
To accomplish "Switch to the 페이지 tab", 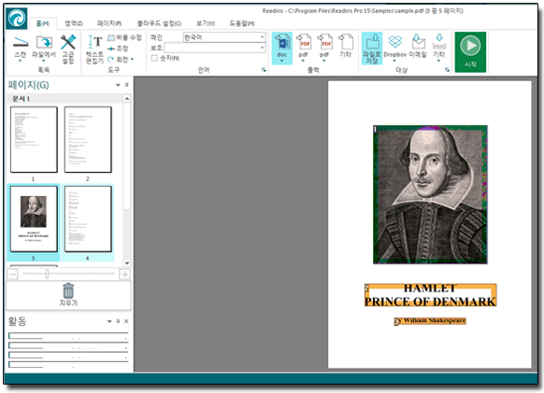I will 109,23.
